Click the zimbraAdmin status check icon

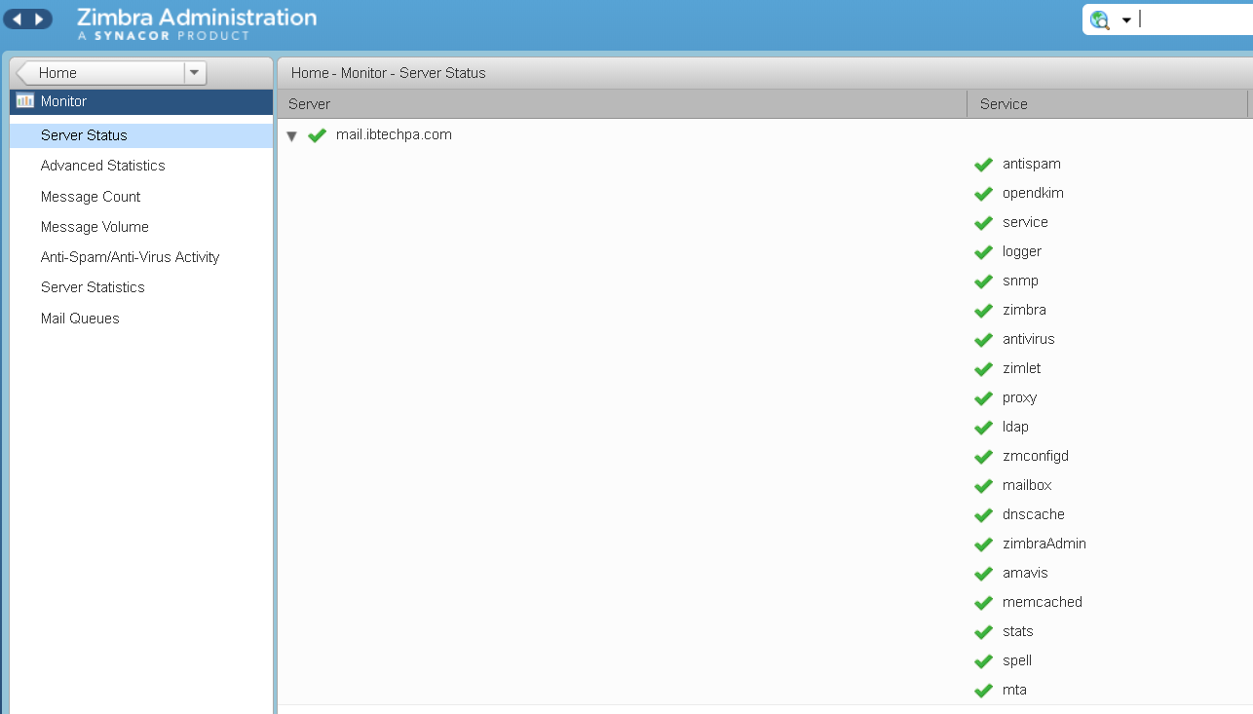click(x=983, y=545)
